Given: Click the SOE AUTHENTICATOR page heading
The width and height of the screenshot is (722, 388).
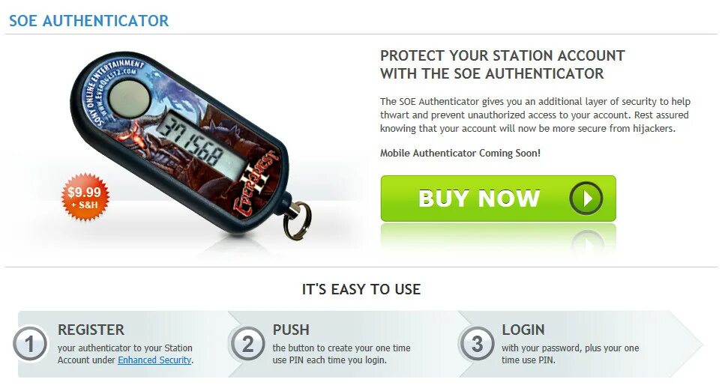Looking at the screenshot, I should [x=89, y=21].
